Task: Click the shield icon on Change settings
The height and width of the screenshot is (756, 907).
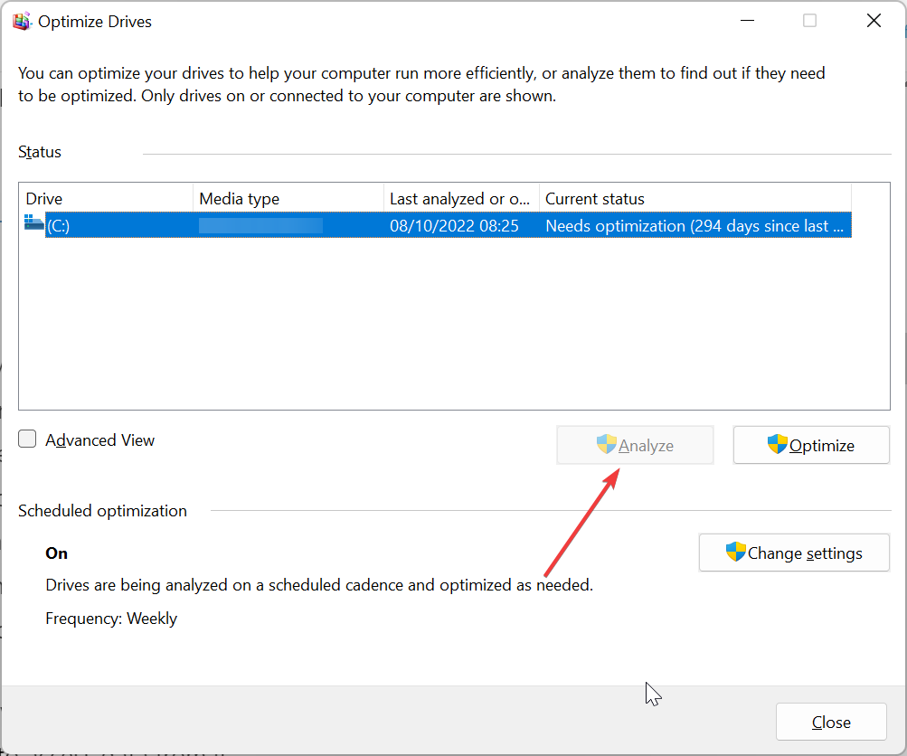Action: click(x=735, y=552)
